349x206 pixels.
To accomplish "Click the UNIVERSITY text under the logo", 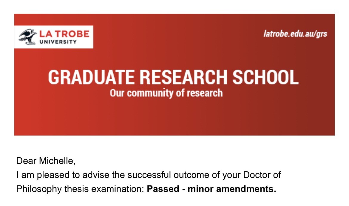I will [58, 42].
